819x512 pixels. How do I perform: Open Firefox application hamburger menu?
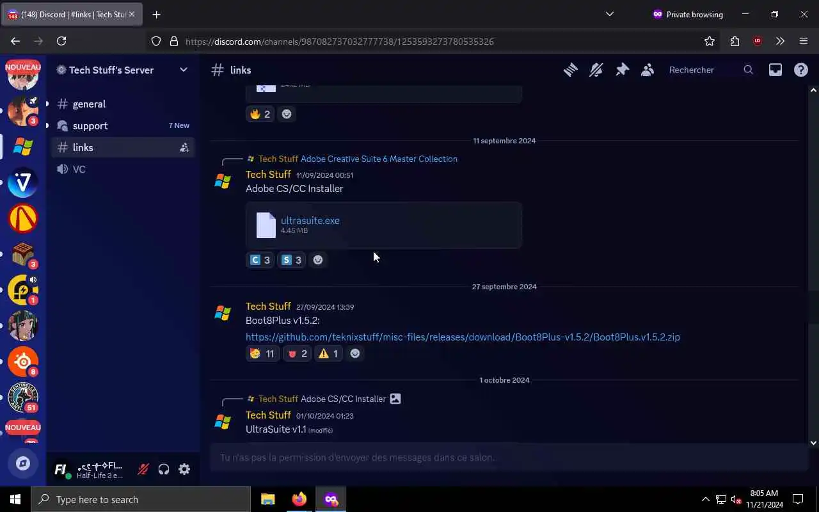point(804,41)
